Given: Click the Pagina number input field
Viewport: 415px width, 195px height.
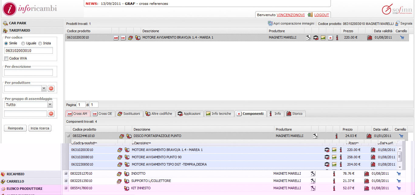Looking at the screenshot, I should pyautogui.click(x=81, y=105).
